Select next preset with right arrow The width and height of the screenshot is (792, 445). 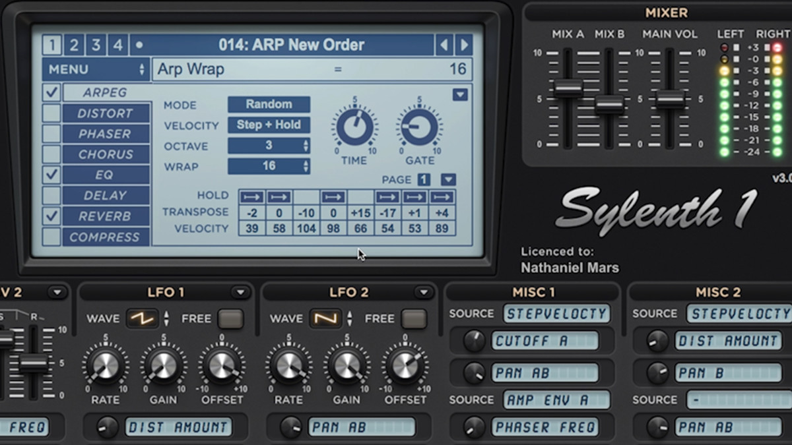pyautogui.click(x=464, y=45)
